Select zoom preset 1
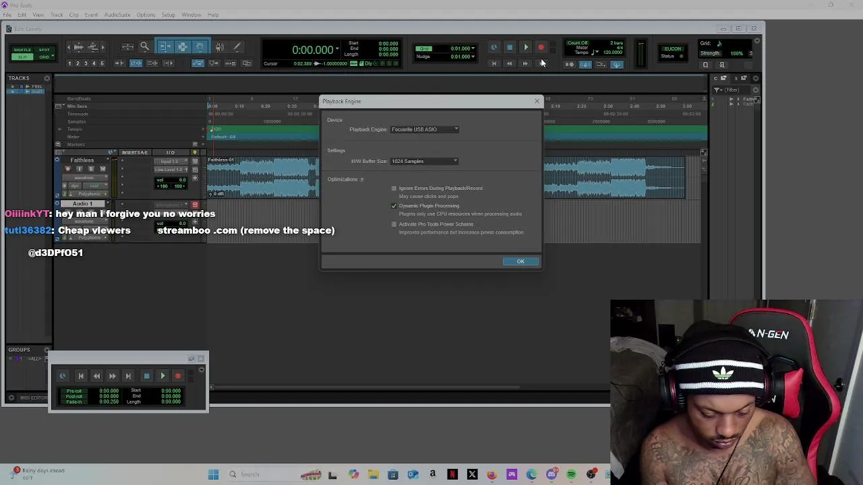The width and height of the screenshot is (863, 485). coord(69,63)
